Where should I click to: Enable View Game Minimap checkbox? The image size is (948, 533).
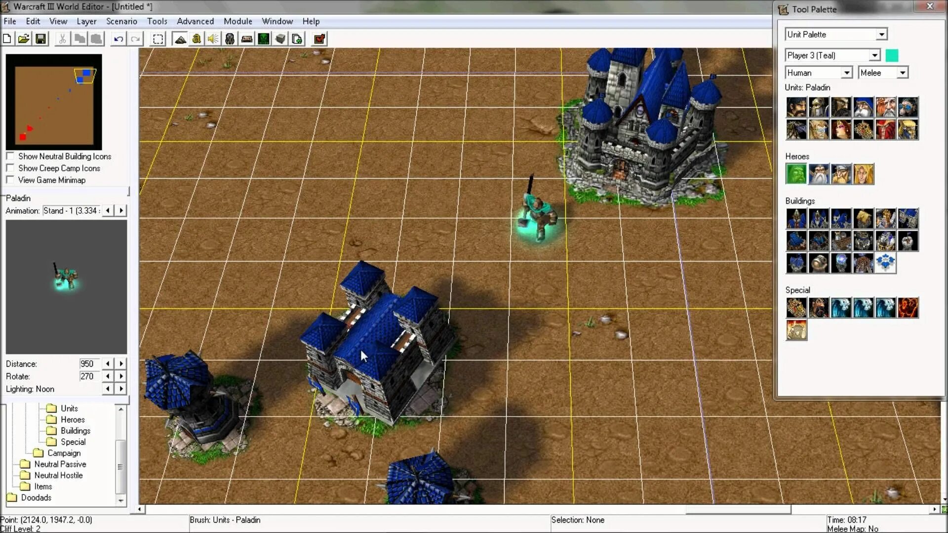pos(10,180)
